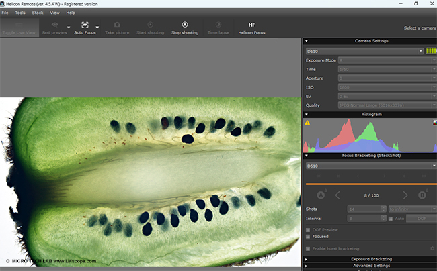Open the Stack menu

(x=38, y=13)
